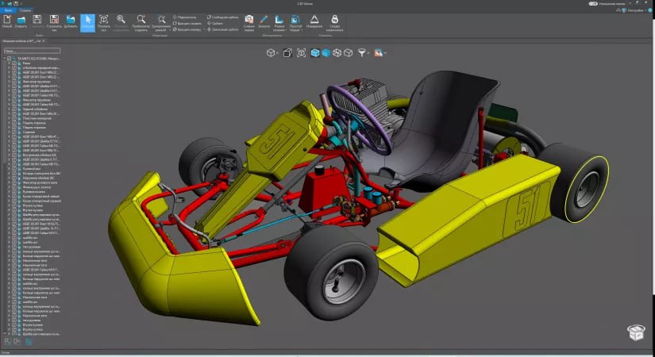Screen dimensions: 655x357
Task: Toggle the night mode switch in title bar
Action: (593, 4)
